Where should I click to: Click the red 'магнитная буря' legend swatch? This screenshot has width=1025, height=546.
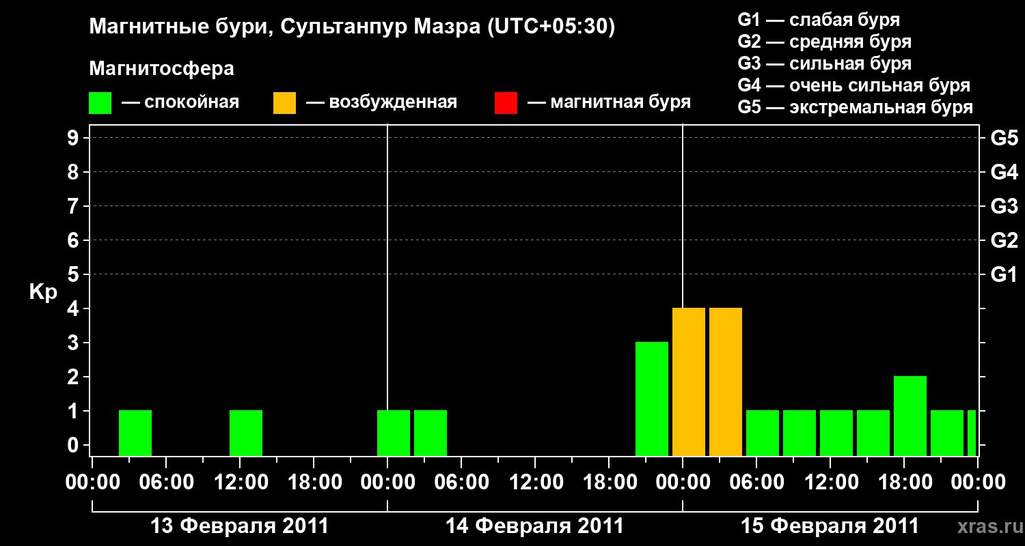tap(506, 103)
